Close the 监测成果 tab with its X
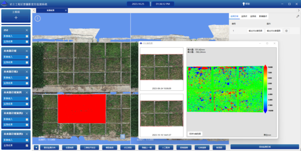The width and height of the screenshot is (301, 151). (66, 10)
